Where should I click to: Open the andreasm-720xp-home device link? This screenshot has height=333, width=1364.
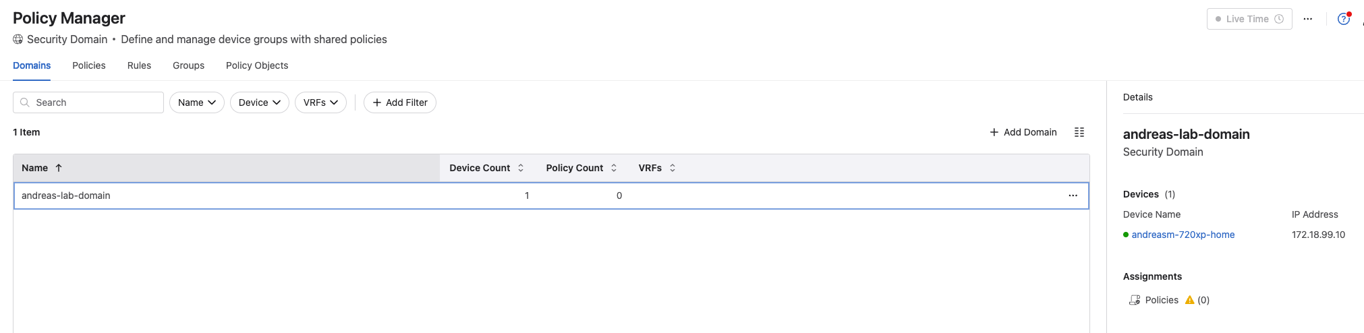1183,235
